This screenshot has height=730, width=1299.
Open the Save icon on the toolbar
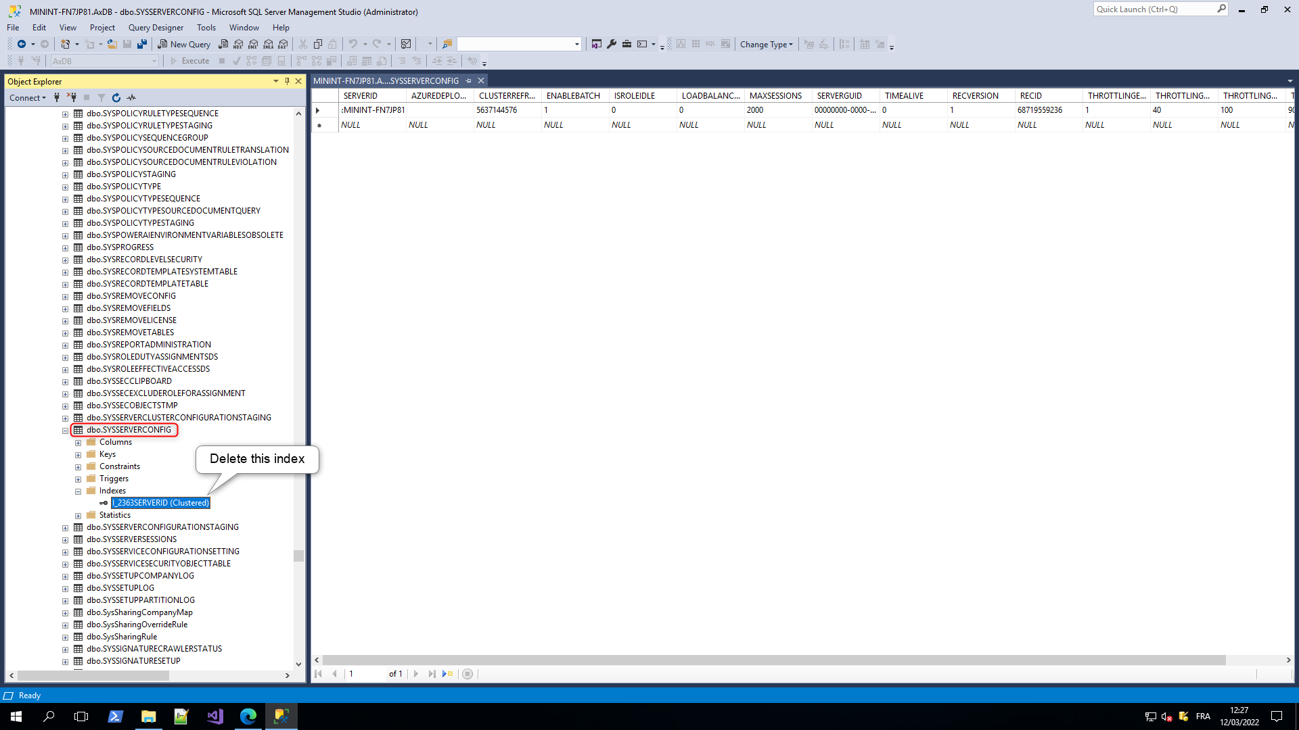[x=127, y=44]
